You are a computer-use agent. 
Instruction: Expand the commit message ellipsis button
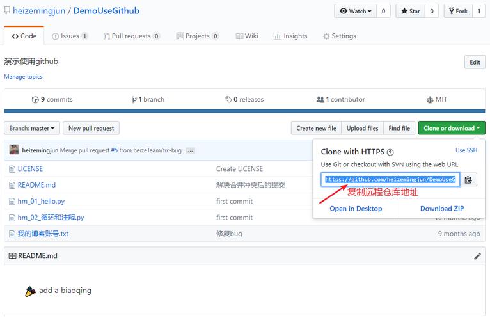(x=191, y=151)
